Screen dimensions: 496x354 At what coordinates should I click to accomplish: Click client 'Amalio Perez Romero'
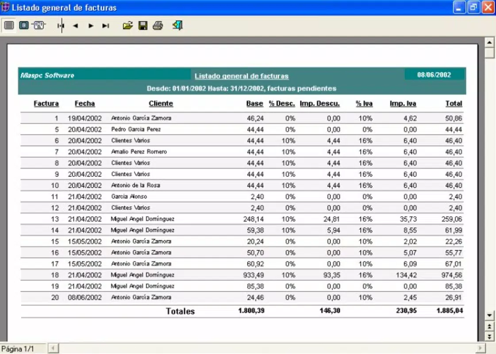(138, 151)
